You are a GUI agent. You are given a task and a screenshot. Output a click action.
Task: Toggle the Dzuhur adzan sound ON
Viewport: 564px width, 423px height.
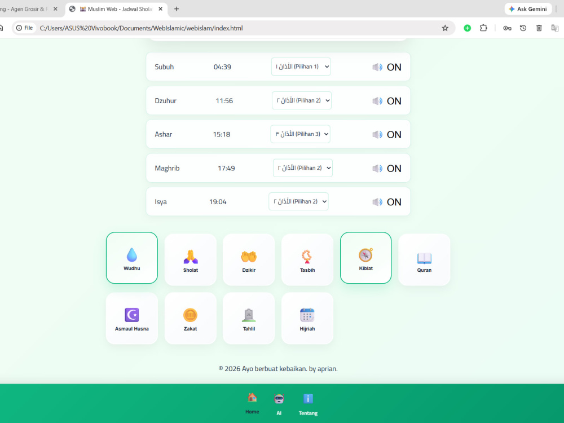pyautogui.click(x=387, y=101)
